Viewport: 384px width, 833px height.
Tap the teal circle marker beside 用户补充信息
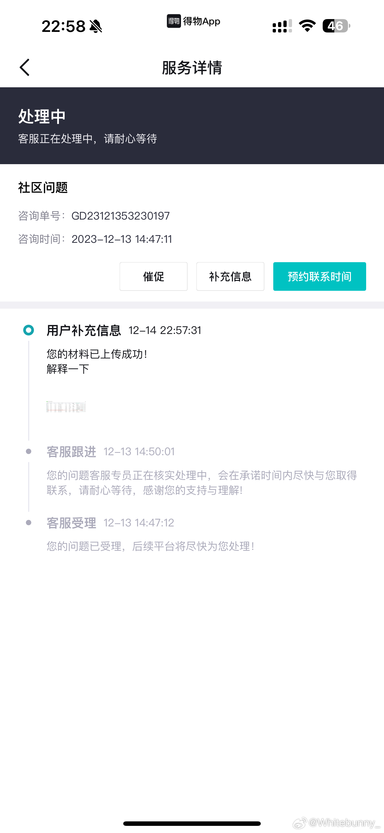click(x=29, y=330)
